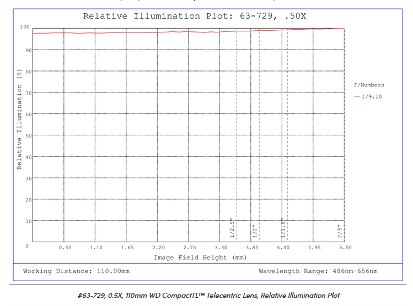
Task: Click the italic #63-729 plot caption
Action: pyautogui.click(x=208, y=296)
